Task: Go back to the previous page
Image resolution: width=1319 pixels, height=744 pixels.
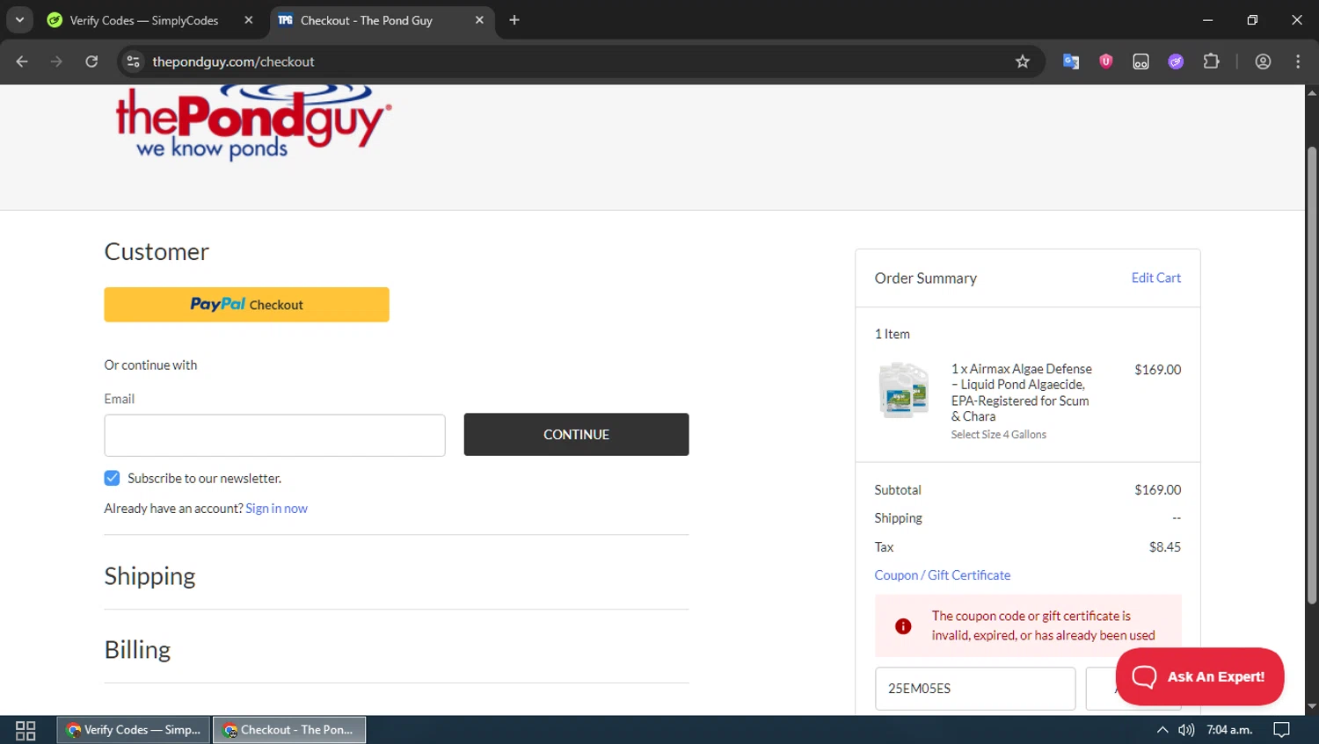Action: (x=22, y=61)
